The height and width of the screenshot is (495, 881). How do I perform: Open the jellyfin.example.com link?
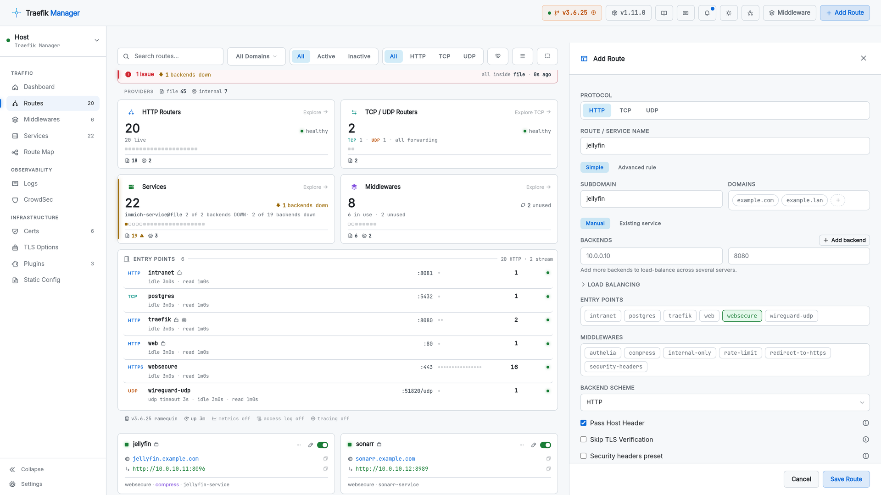point(166,459)
